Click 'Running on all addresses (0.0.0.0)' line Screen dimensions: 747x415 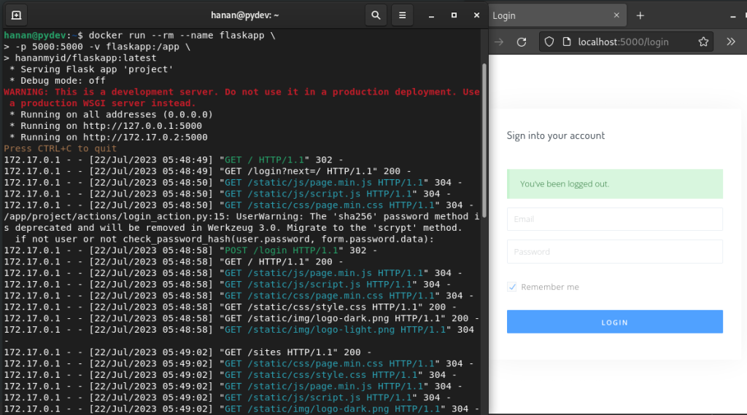111,114
